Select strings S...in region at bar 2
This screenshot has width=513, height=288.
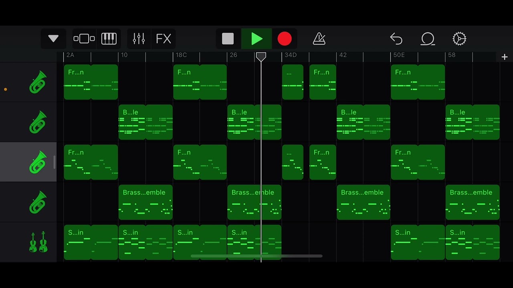(91, 242)
